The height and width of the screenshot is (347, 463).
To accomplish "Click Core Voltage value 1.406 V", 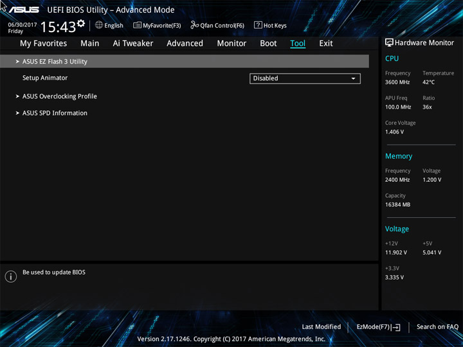I will pyautogui.click(x=394, y=132).
